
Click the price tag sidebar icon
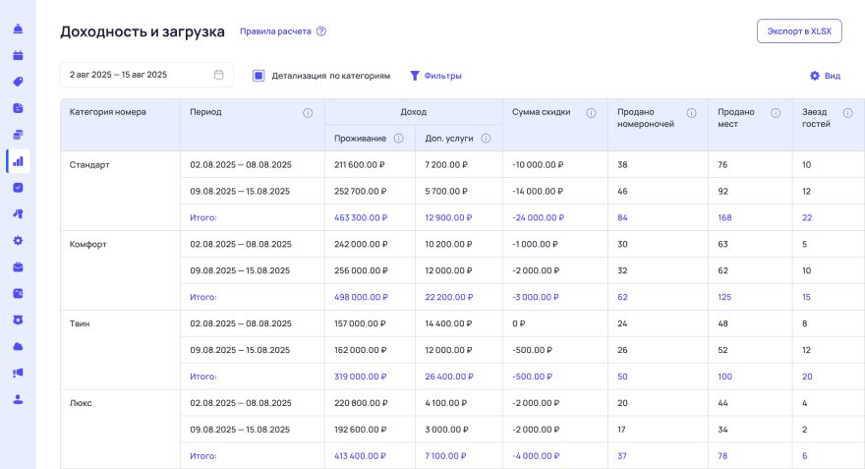coord(18,82)
